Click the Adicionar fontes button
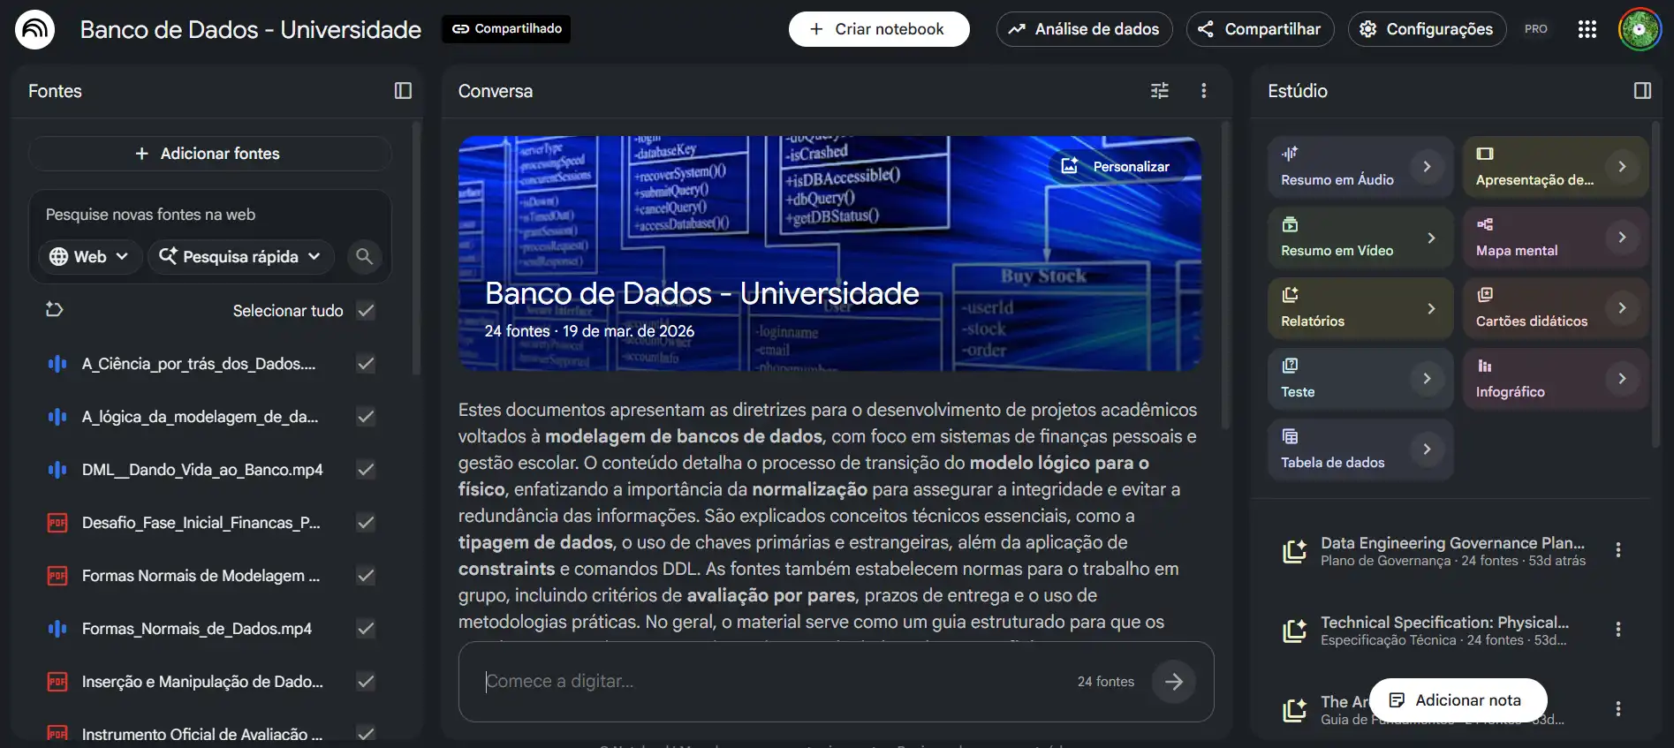 point(210,154)
